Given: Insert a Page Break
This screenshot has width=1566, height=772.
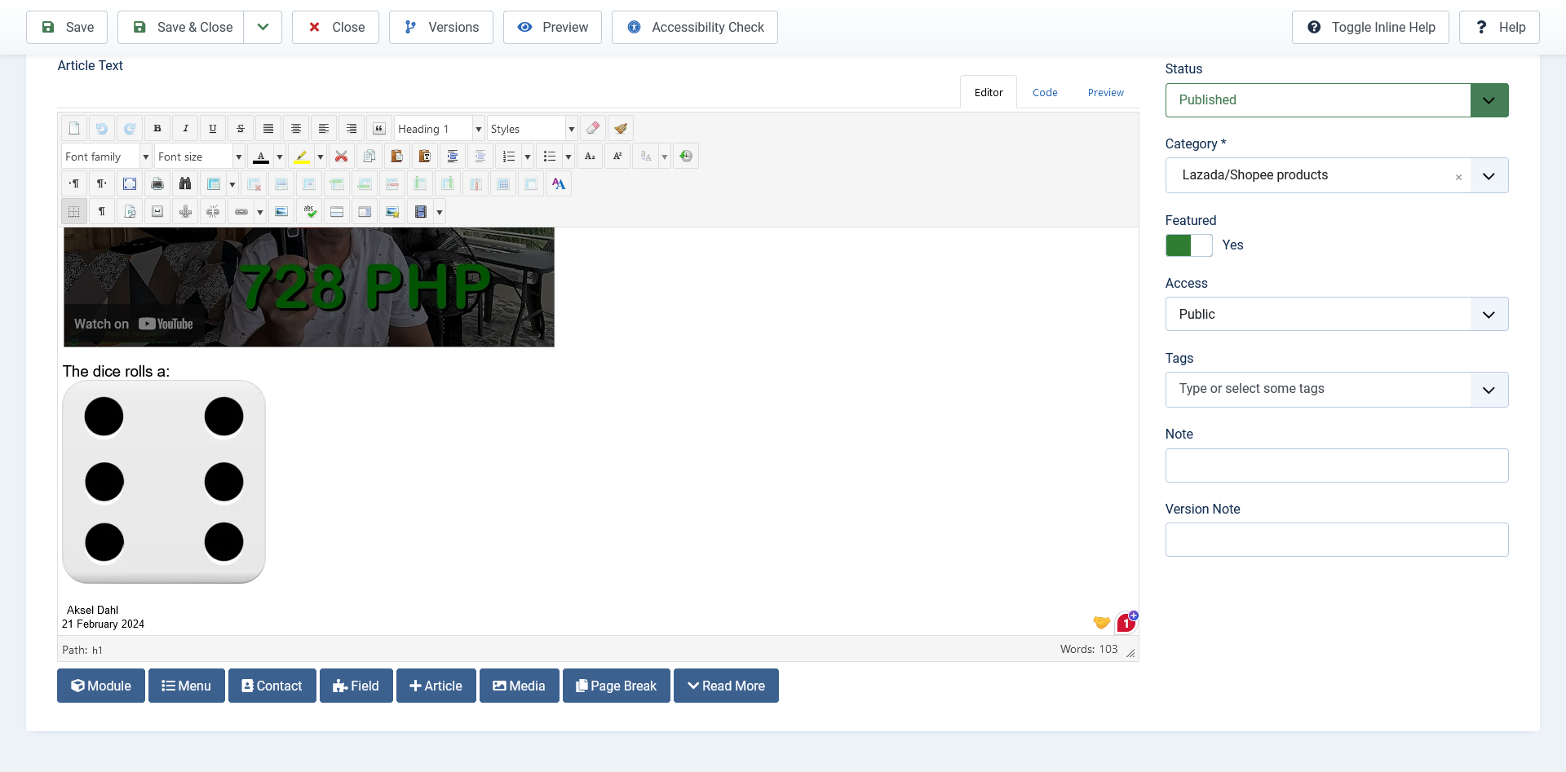Looking at the screenshot, I should click(x=617, y=686).
